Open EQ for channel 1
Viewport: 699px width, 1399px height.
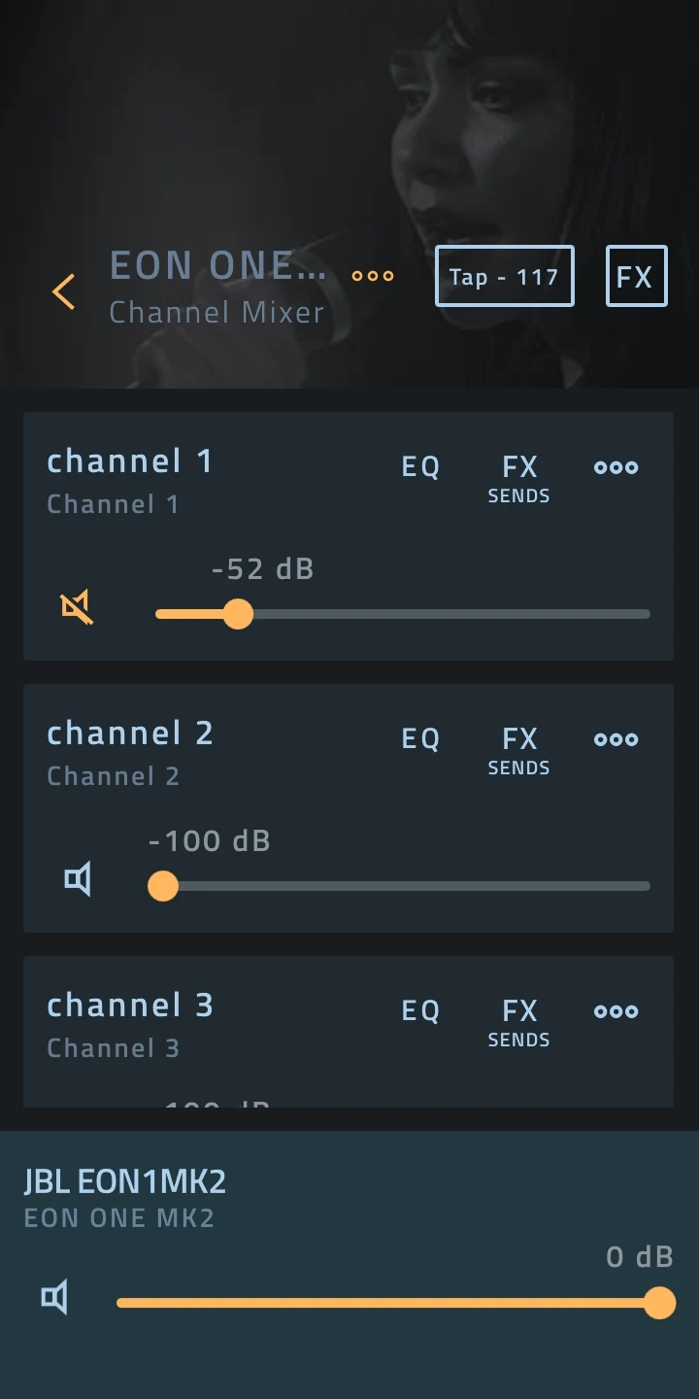pyautogui.click(x=420, y=467)
